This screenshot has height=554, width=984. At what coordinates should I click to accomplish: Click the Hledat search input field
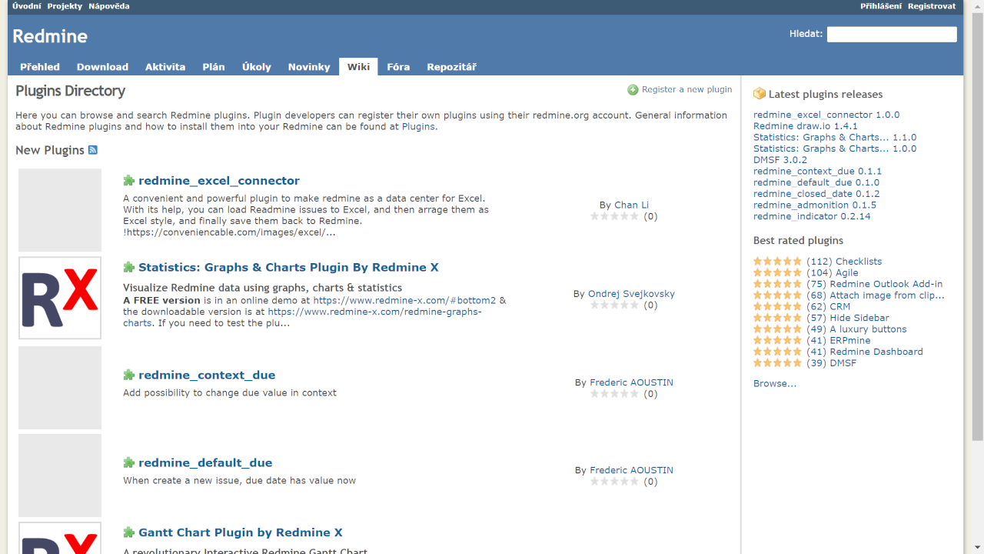click(891, 34)
